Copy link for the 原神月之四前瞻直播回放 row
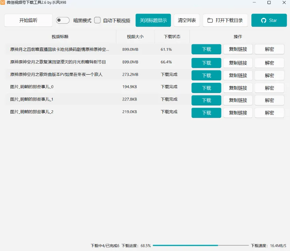The image size is (290, 251). click(238, 49)
